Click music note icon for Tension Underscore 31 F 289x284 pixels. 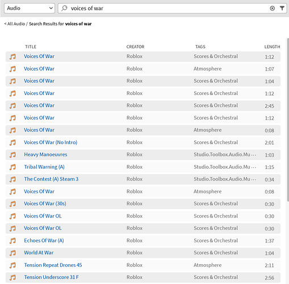coord(12,277)
